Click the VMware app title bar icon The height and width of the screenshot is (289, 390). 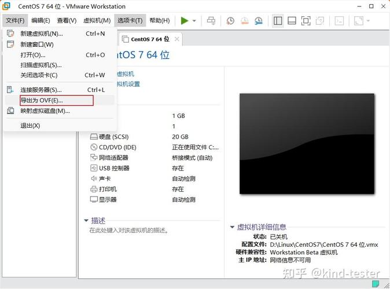[x=6, y=6]
